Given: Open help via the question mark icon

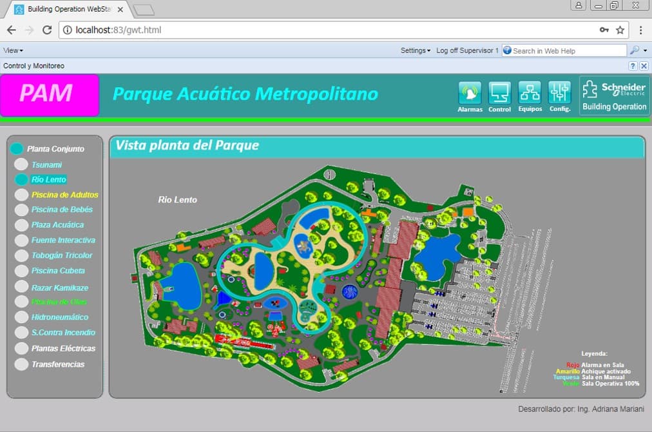Looking at the screenshot, I should click(x=634, y=65).
